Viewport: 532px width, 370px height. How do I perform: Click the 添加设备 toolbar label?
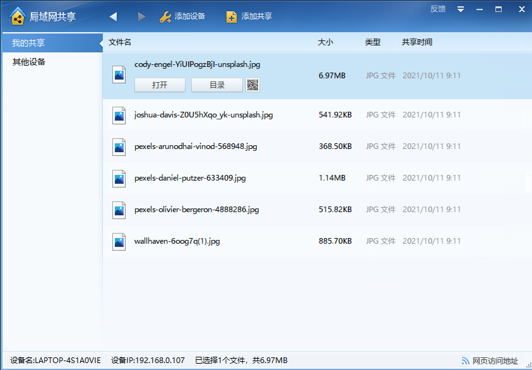click(x=190, y=16)
